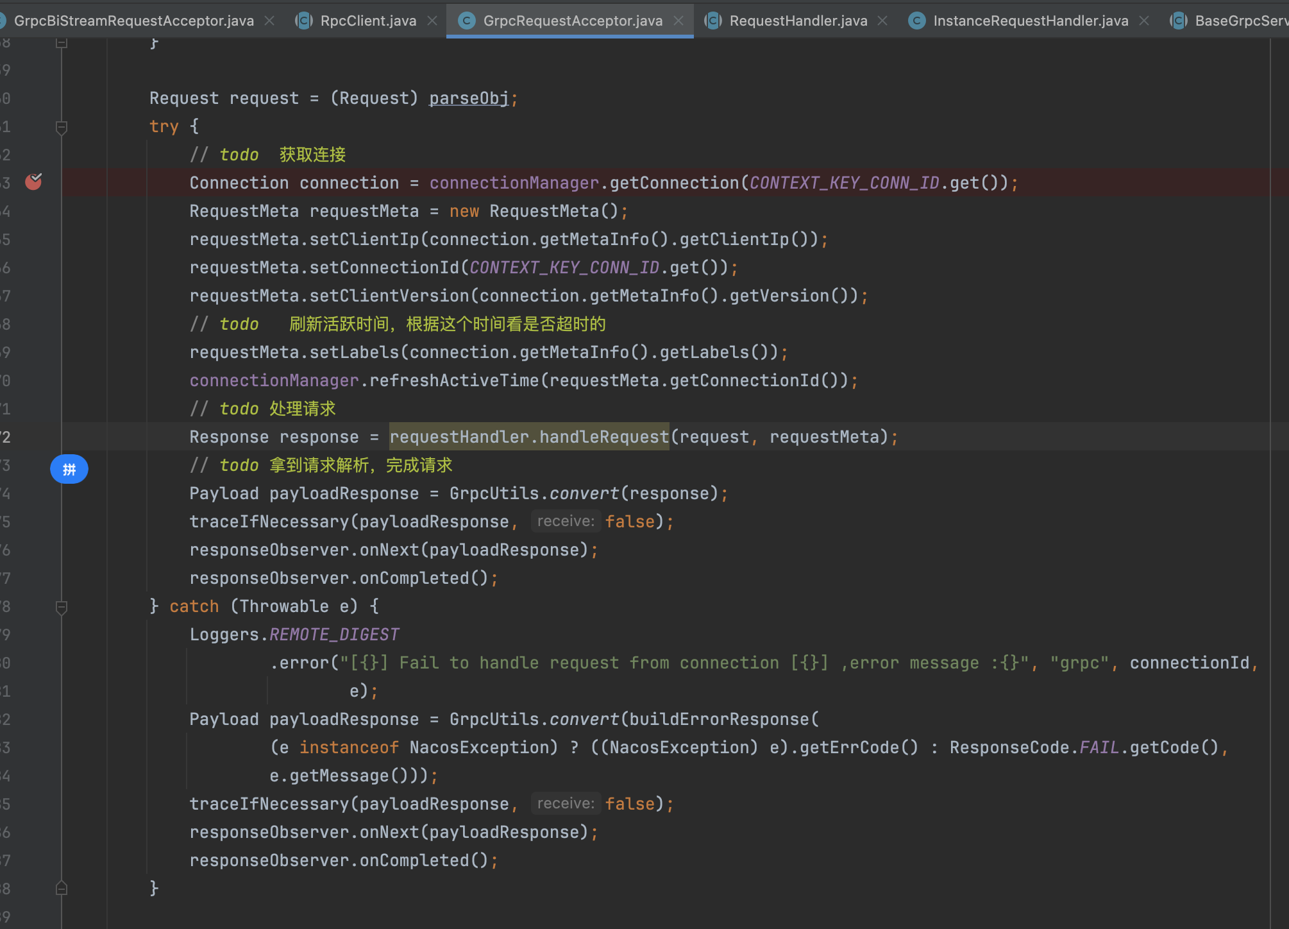
Task: Switch to RpcClient.java tab
Action: (x=368, y=21)
